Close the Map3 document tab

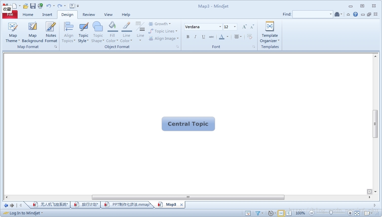point(181,205)
